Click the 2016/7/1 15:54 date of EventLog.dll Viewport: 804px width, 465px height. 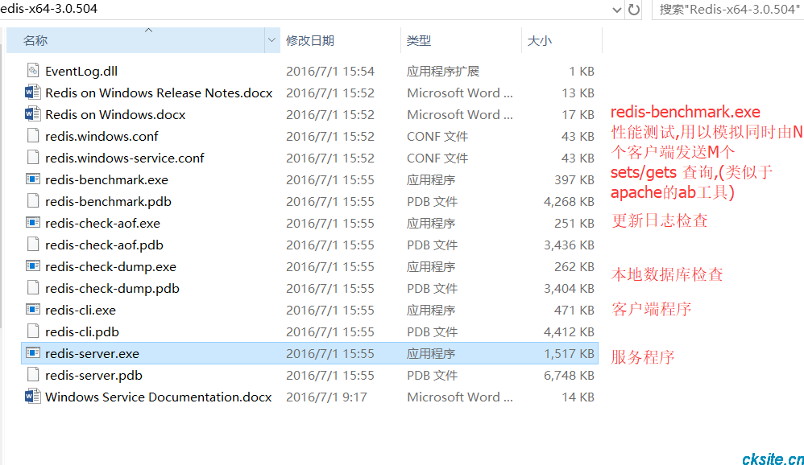(330, 71)
